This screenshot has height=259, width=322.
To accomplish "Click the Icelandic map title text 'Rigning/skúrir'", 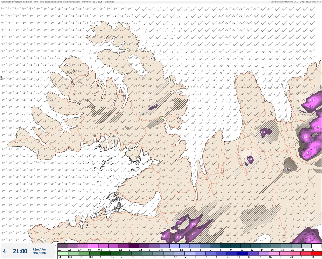I will [8, 2].
